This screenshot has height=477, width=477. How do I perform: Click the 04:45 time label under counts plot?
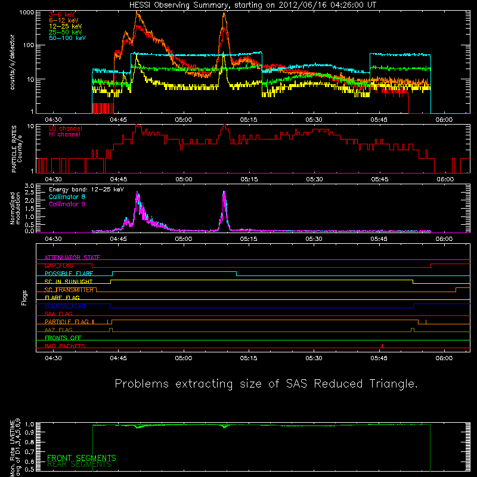click(x=118, y=120)
